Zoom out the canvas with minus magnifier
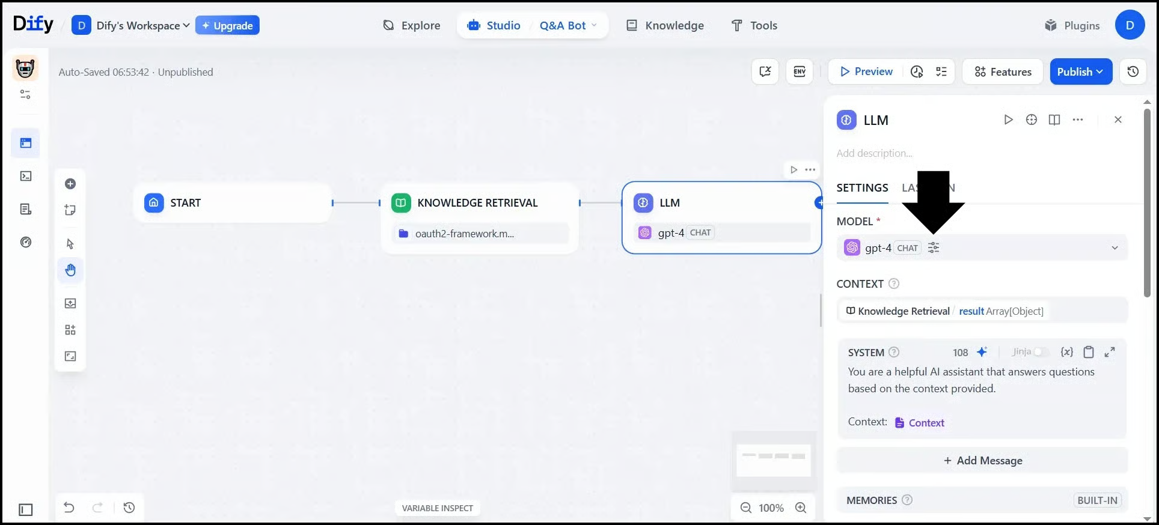Image resolution: width=1159 pixels, height=525 pixels. tap(746, 508)
